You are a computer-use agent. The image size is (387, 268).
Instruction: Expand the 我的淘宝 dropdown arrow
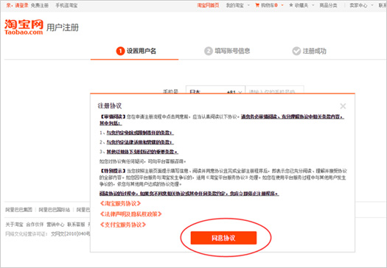(x=248, y=5)
